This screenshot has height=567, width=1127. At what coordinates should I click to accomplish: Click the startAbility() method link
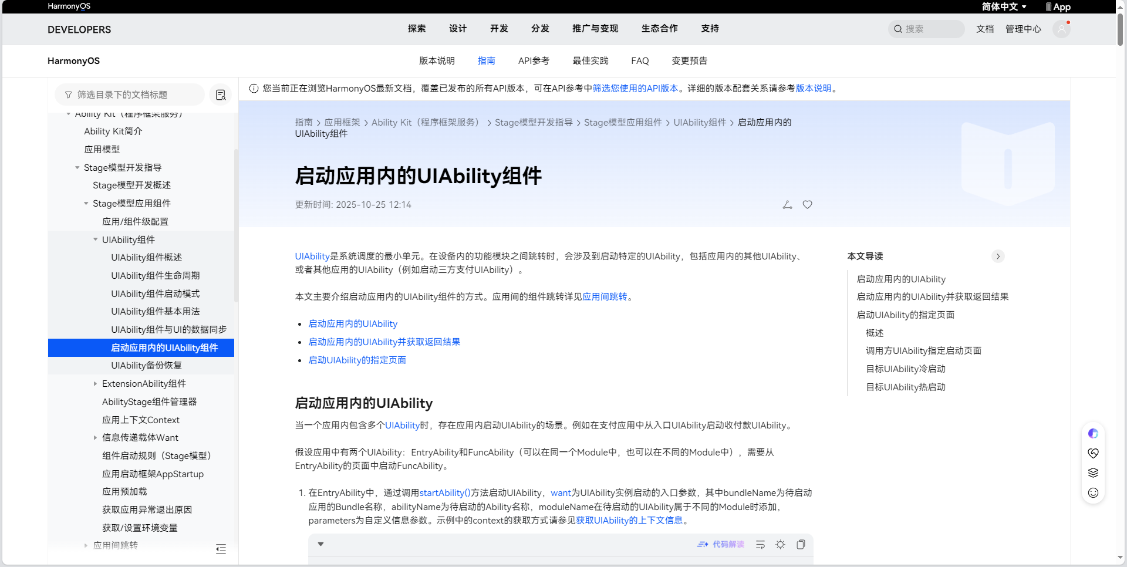445,493
